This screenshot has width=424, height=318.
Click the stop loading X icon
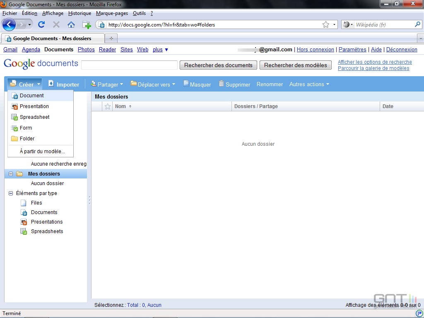coord(56,25)
